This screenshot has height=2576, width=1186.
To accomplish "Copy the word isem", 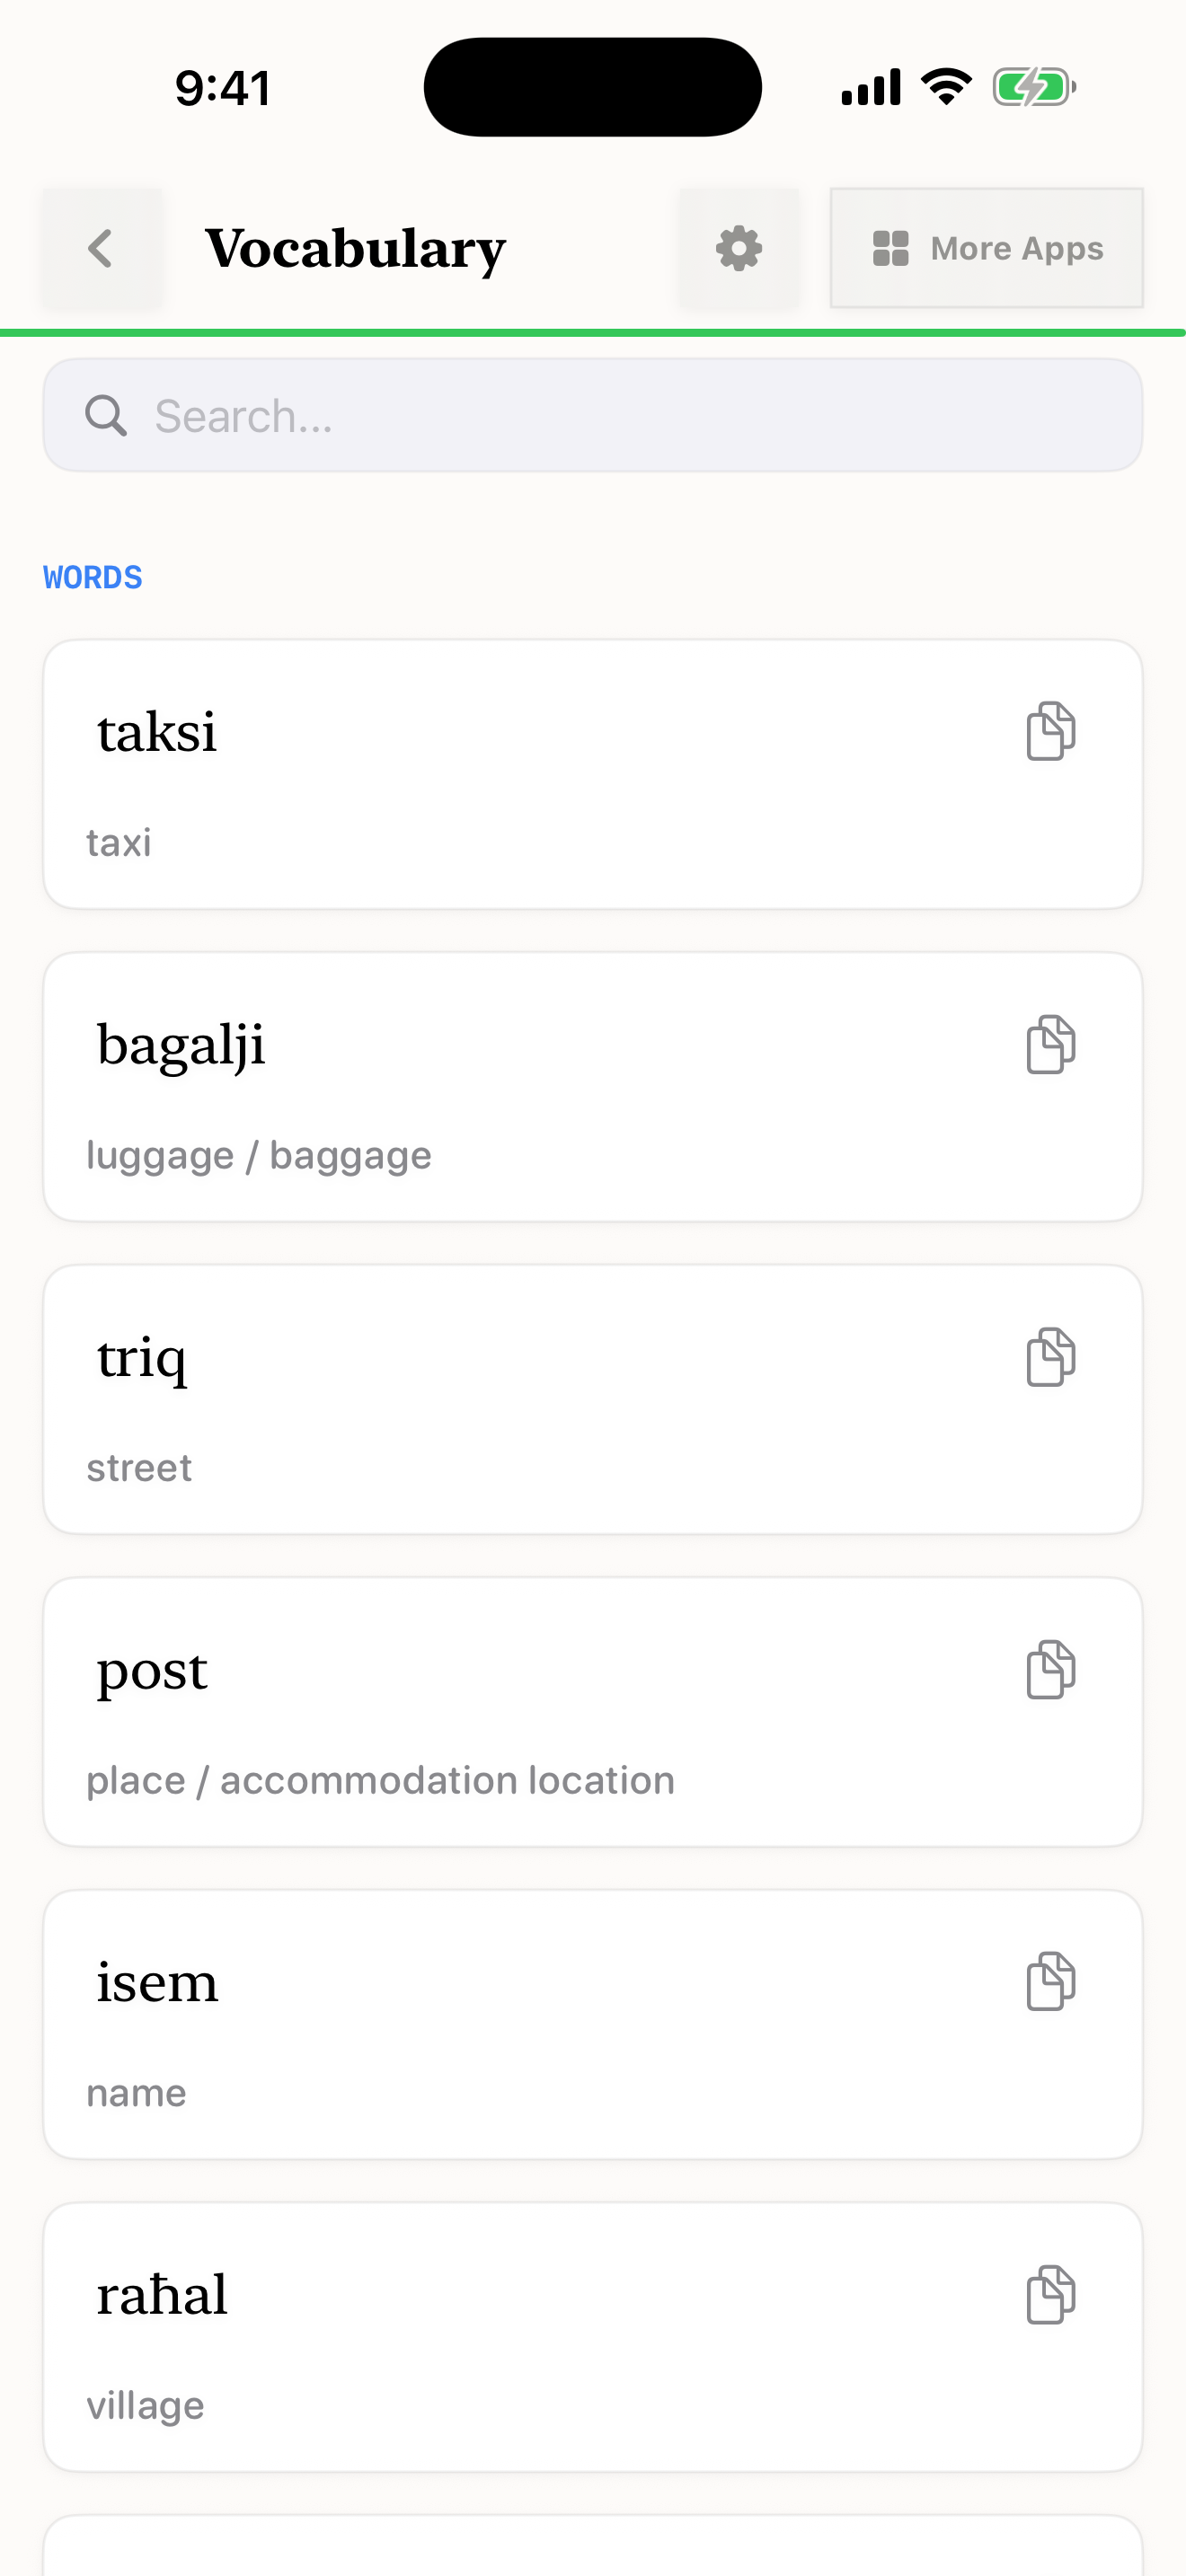I will point(1050,1981).
